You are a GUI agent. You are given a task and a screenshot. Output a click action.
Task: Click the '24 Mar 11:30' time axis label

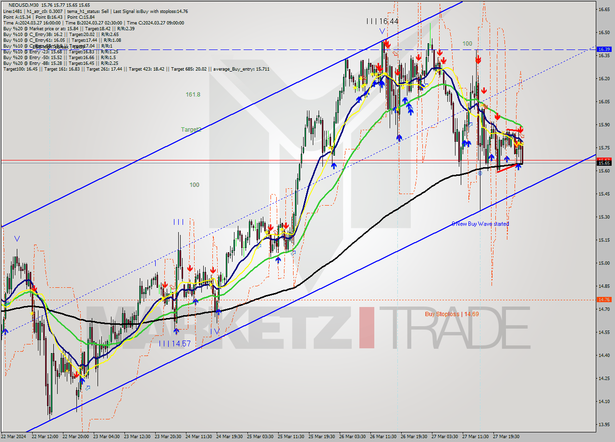pos(199,437)
